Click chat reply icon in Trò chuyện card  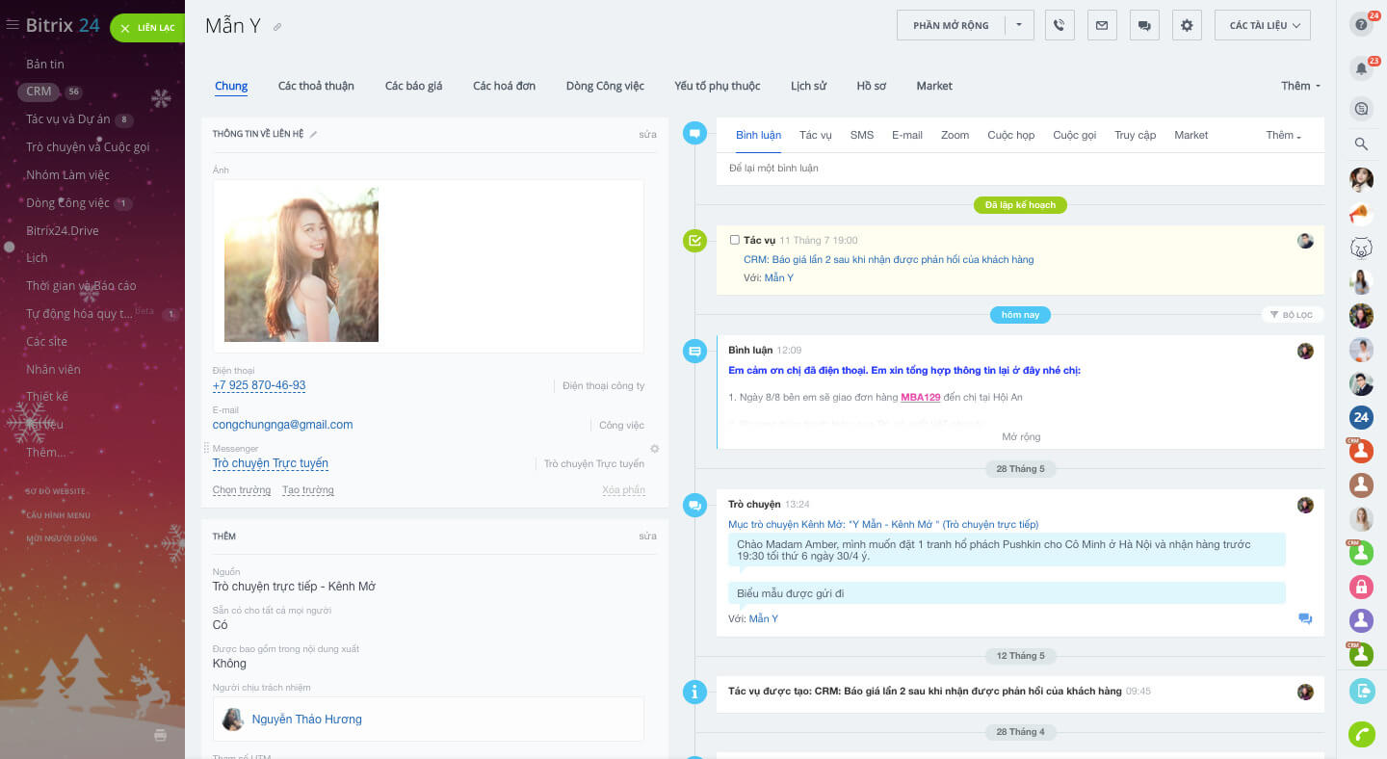(1305, 618)
